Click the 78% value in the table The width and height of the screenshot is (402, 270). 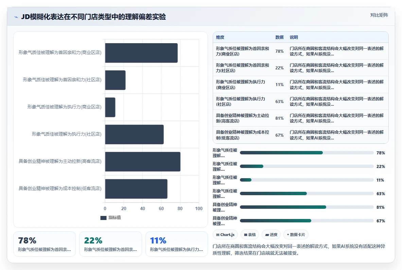pyautogui.click(x=279, y=51)
